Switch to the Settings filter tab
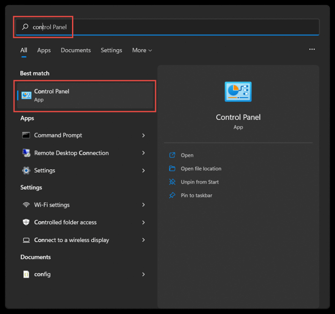Image resolution: width=335 pixels, height=314 pixels. click(111, 50)
